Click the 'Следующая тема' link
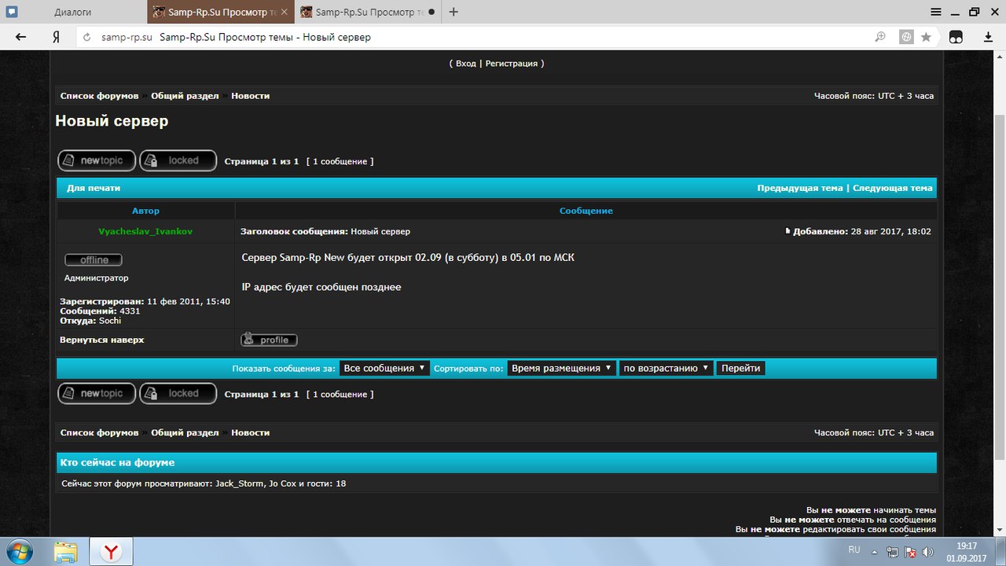 892,188
